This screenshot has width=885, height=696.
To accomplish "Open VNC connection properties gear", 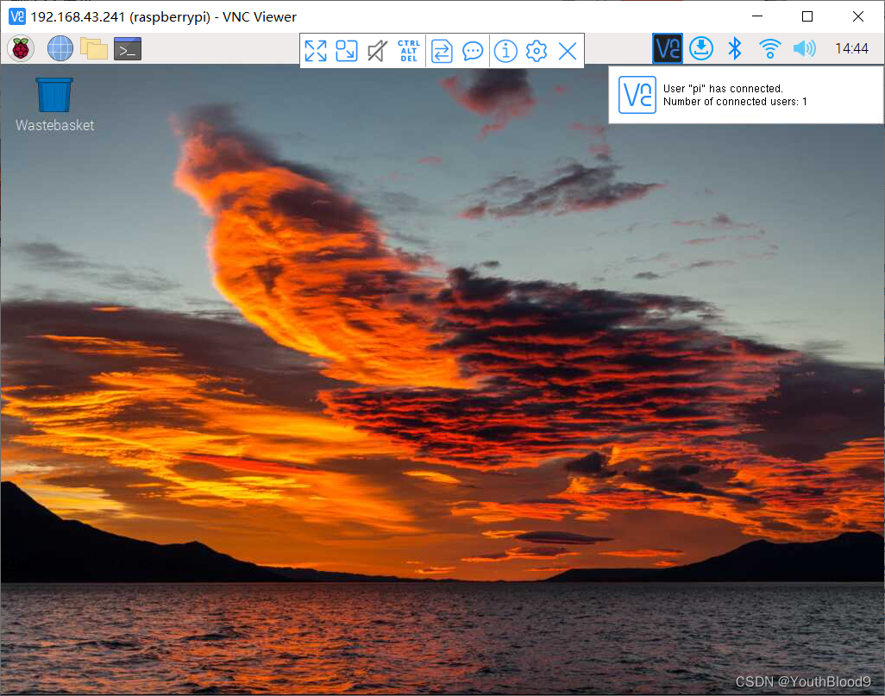I will pos(537,51).
